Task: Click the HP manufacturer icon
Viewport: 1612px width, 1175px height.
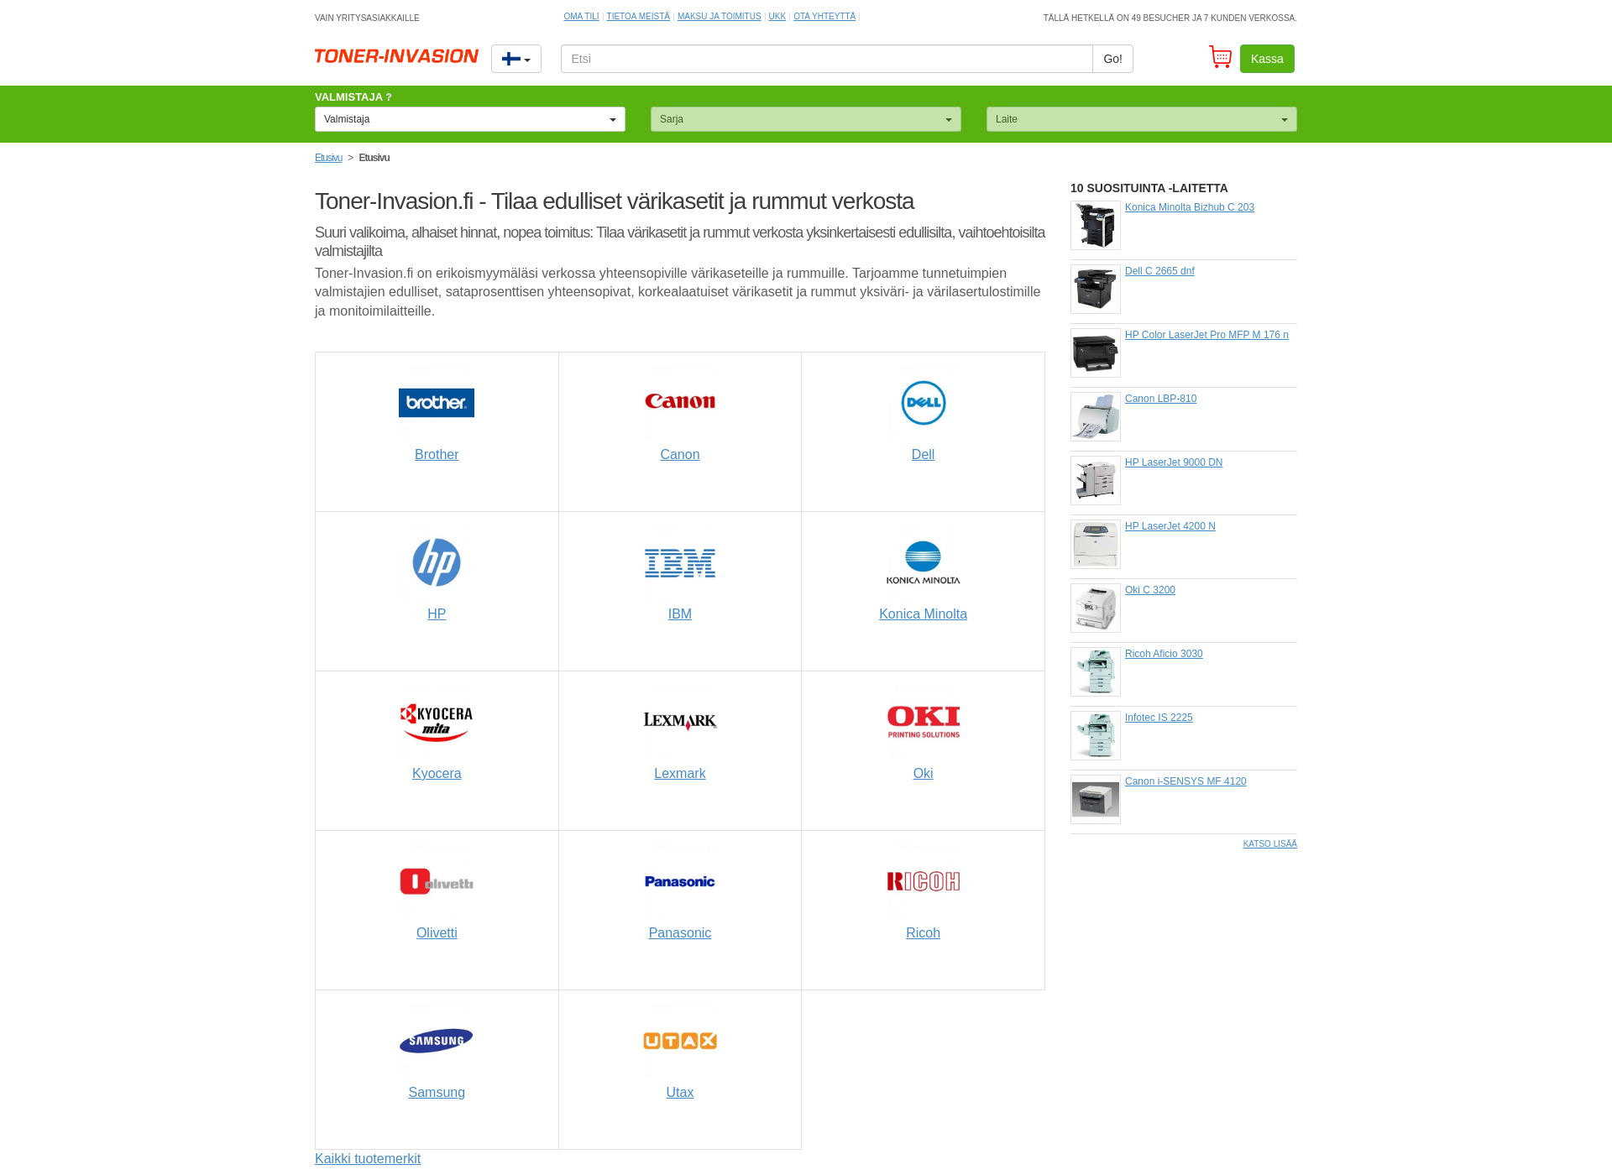Action: click(437, 561)
